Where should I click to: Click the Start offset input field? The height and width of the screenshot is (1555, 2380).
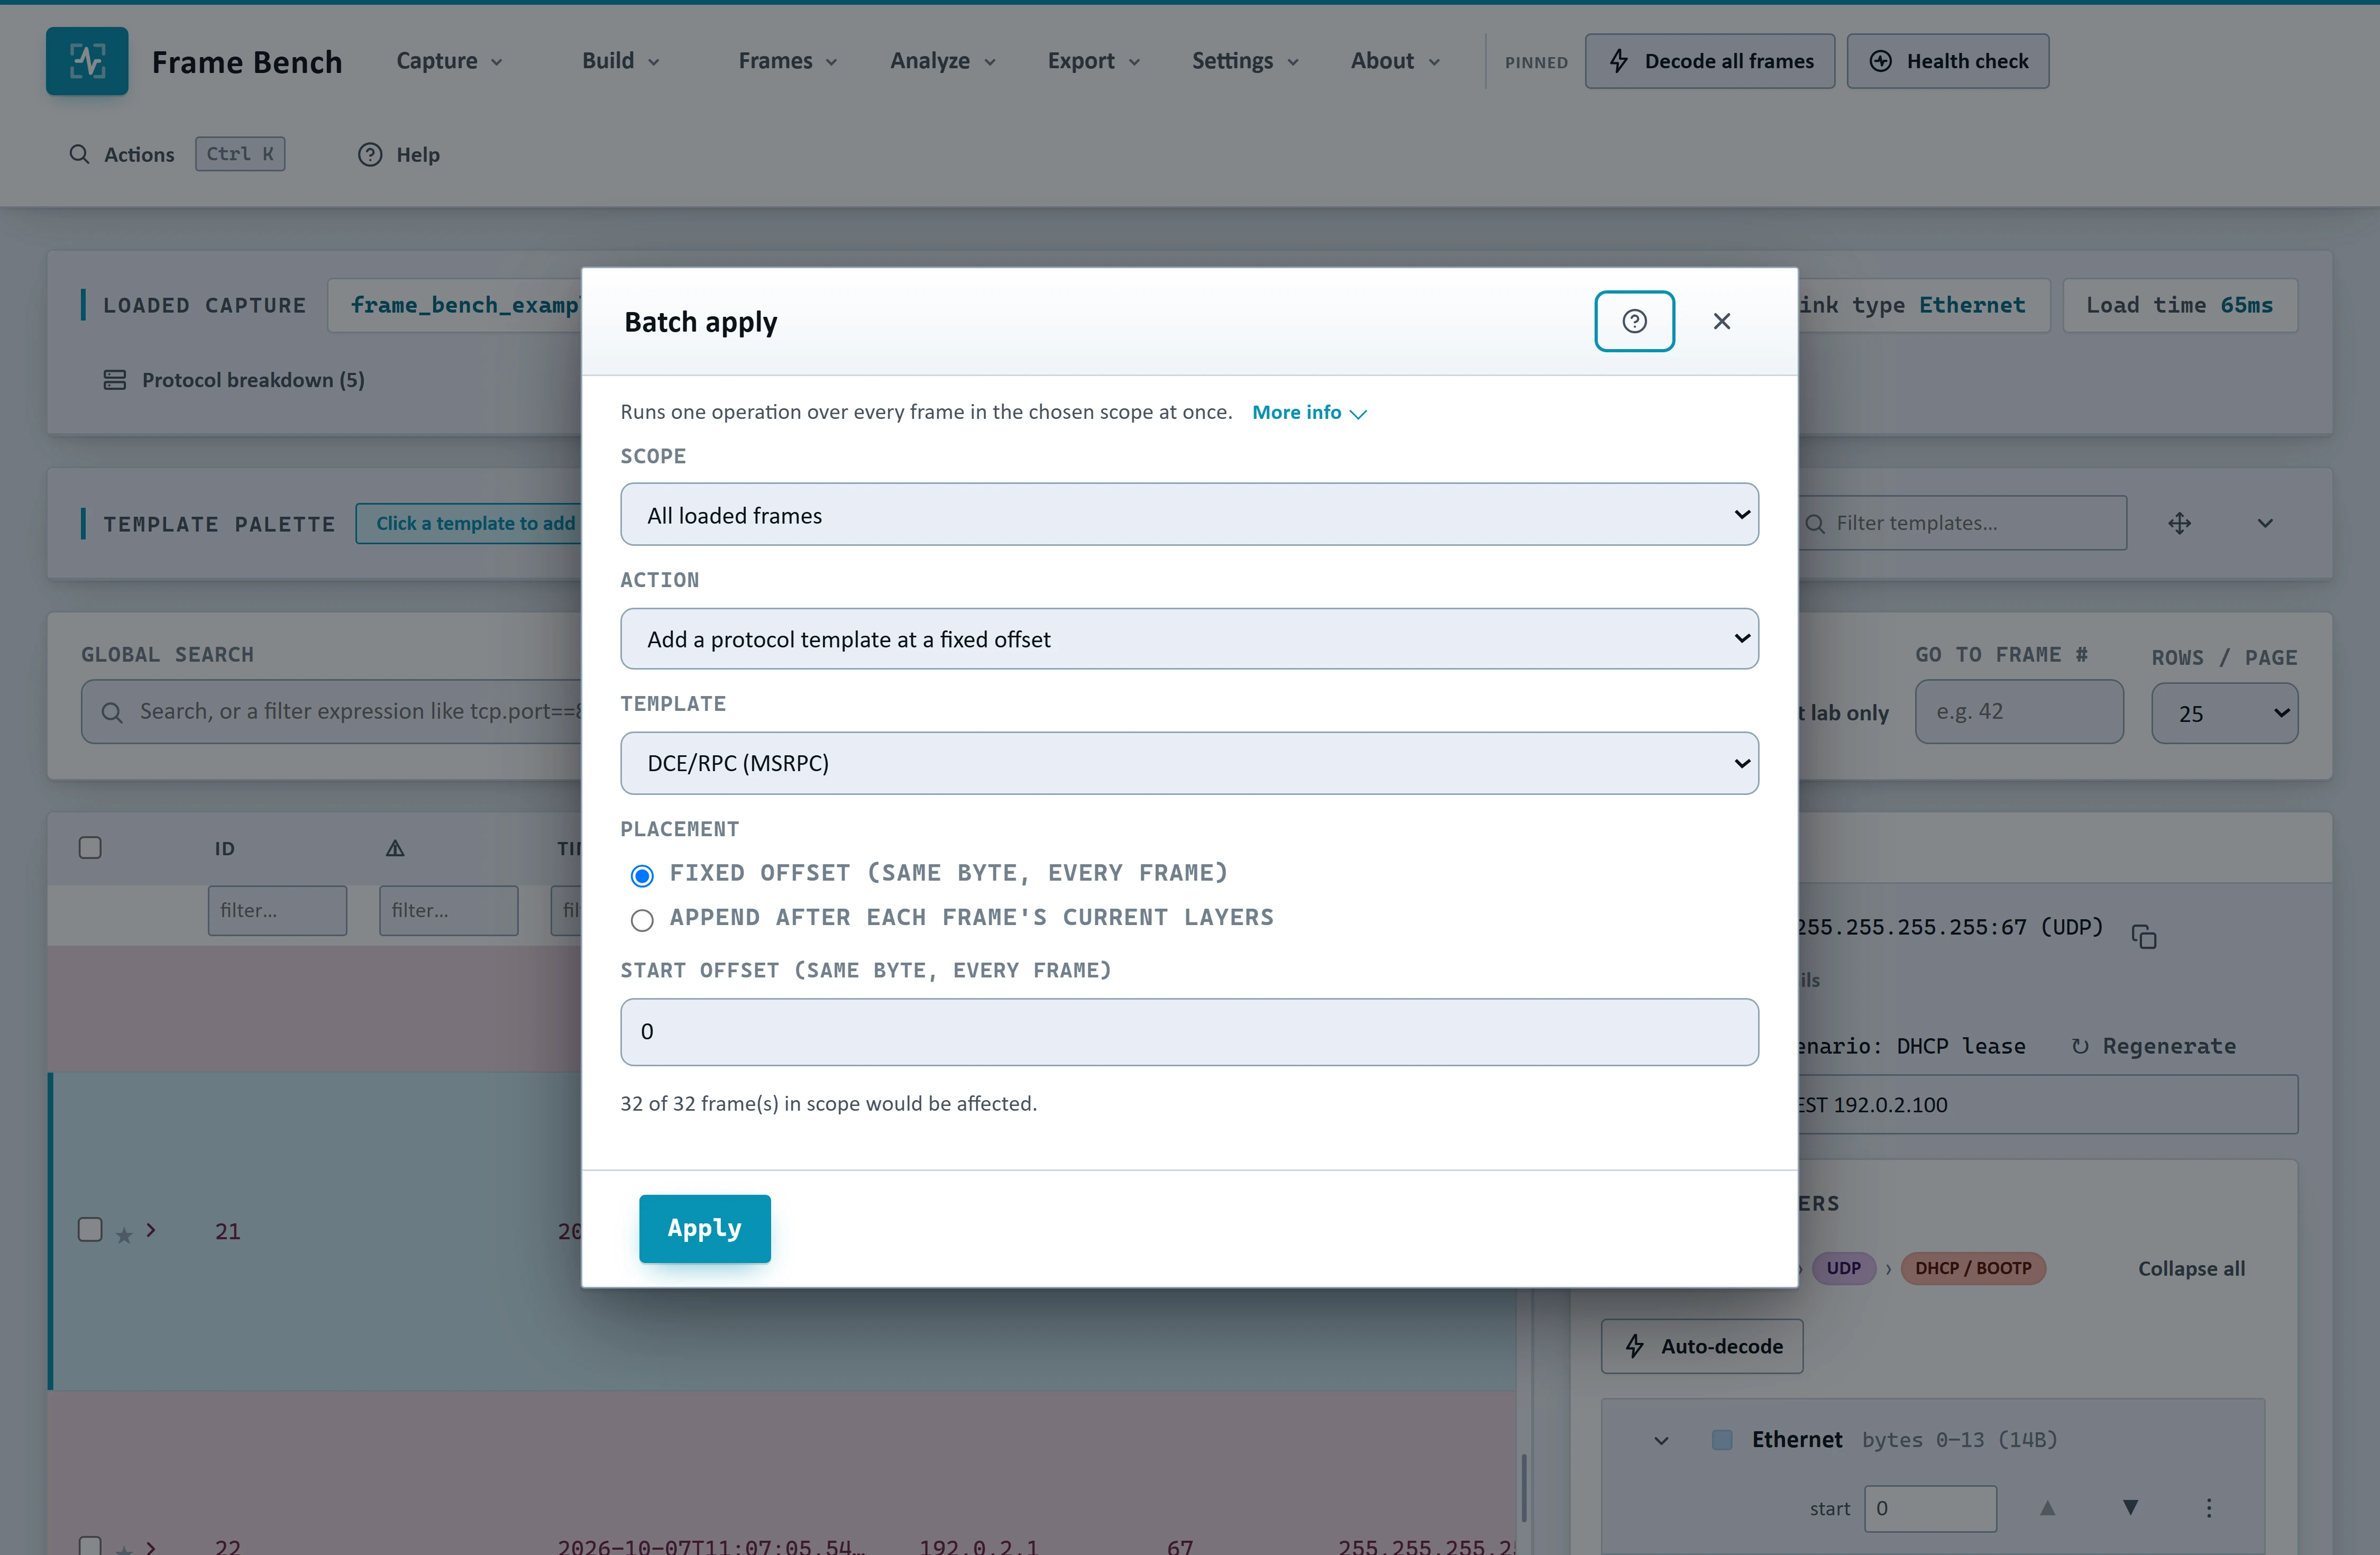[1189, 1032]
